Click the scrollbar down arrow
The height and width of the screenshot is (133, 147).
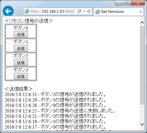[142, 124]
